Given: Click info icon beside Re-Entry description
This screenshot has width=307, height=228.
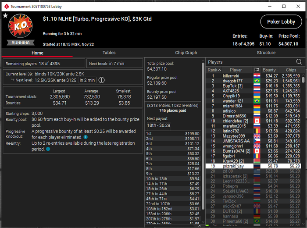Looking at the screenshot, I should pos(48,149).
